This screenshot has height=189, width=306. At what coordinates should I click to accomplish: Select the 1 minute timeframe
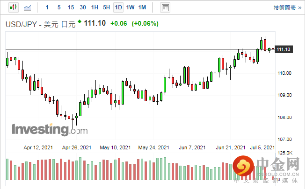coord(47,7)
